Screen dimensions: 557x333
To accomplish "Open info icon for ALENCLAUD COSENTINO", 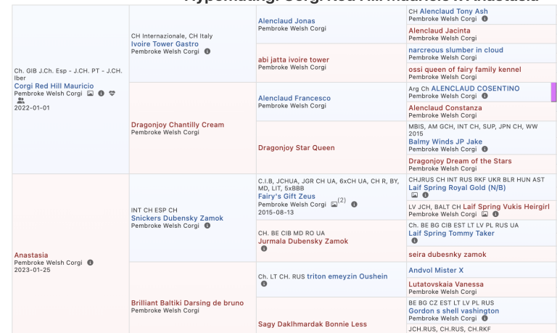I will tap(484, 96).
